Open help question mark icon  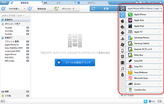[x=149, y=2]
